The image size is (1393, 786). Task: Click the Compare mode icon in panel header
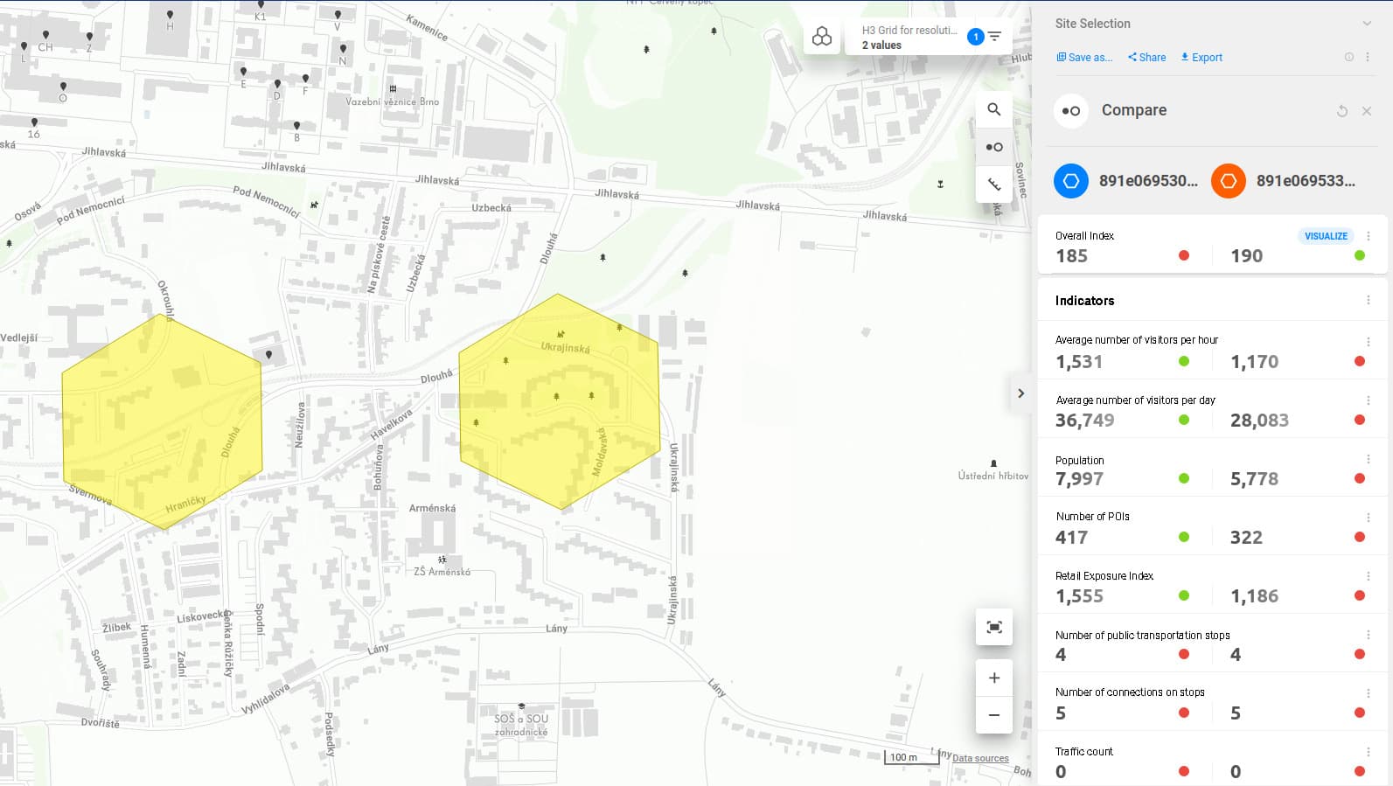pos(1070,111)
